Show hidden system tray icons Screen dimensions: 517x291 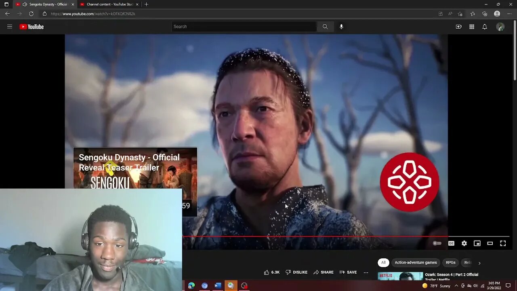(x=456, y=286)
